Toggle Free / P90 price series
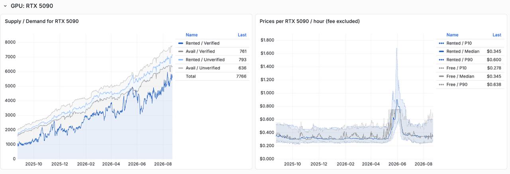The width and height of the screenshot is (510, 174). tap(457, 85)
